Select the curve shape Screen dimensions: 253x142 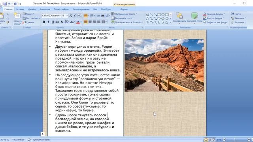pos(155,22)
